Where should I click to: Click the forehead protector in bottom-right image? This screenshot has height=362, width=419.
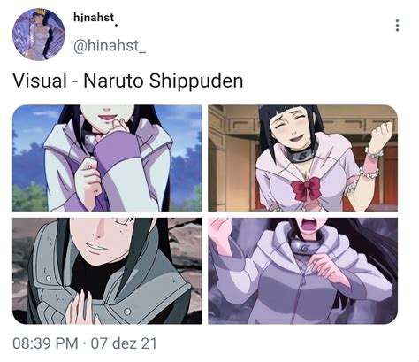[x=308, y=247]
